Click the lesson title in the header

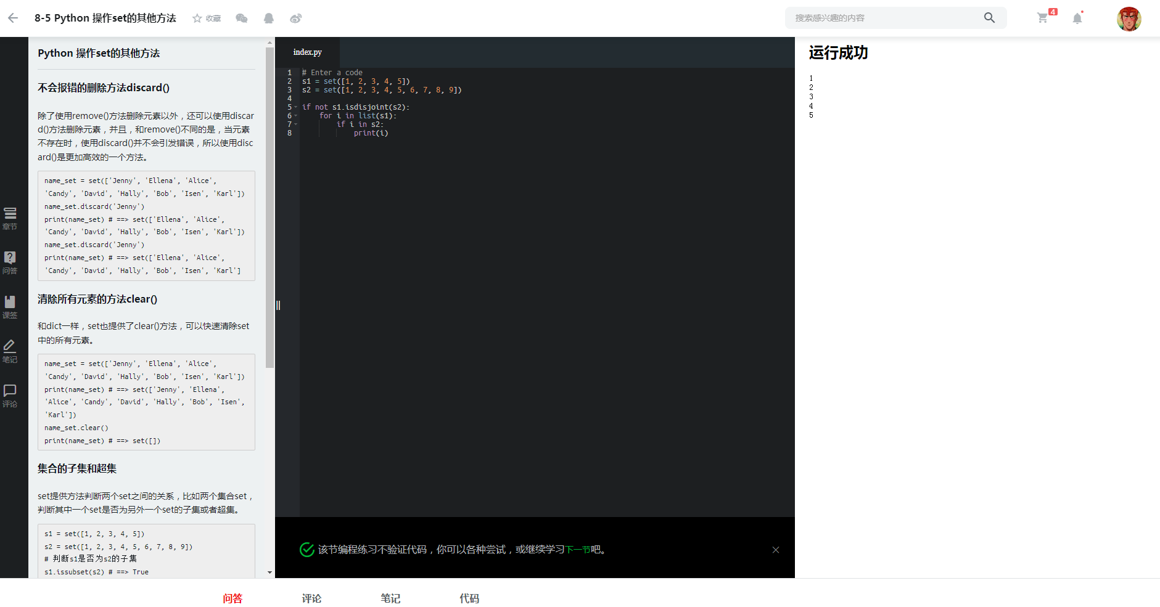(105, 18)
